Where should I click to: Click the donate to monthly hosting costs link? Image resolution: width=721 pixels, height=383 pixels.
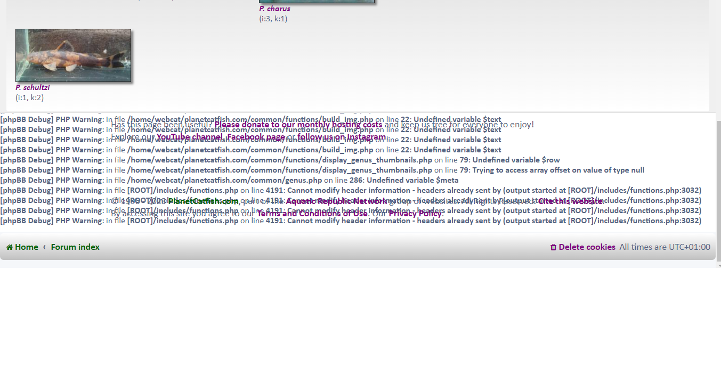[298, 125]
